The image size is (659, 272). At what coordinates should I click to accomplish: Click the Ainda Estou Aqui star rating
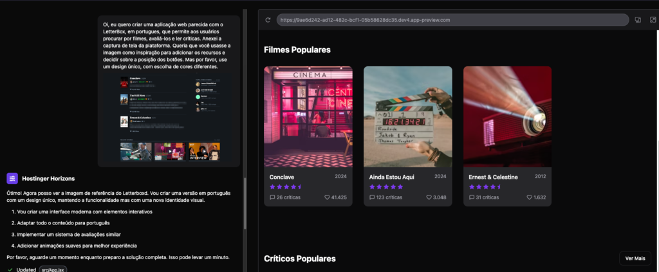pyautogui.click(x=386, y=186)
